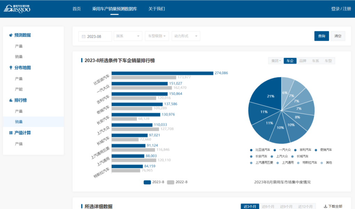Toggle 其他 pie legend entry
The width and height of the screenshot is (355, 209).
click(x=326, y=163)
